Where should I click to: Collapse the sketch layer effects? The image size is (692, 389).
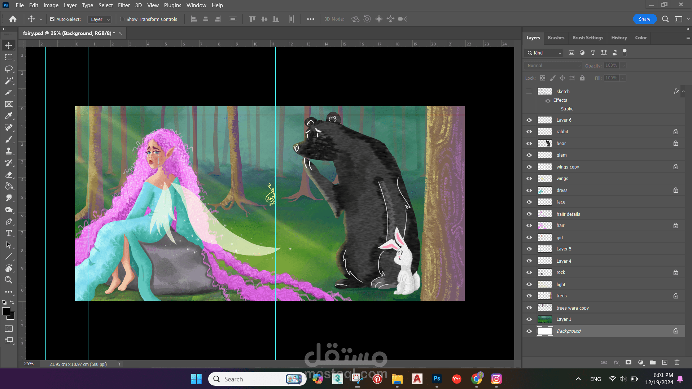683,91
